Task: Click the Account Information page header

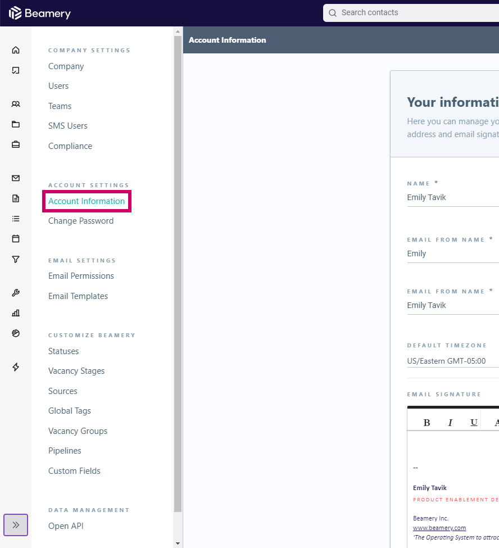Action: tap(228, 40)
